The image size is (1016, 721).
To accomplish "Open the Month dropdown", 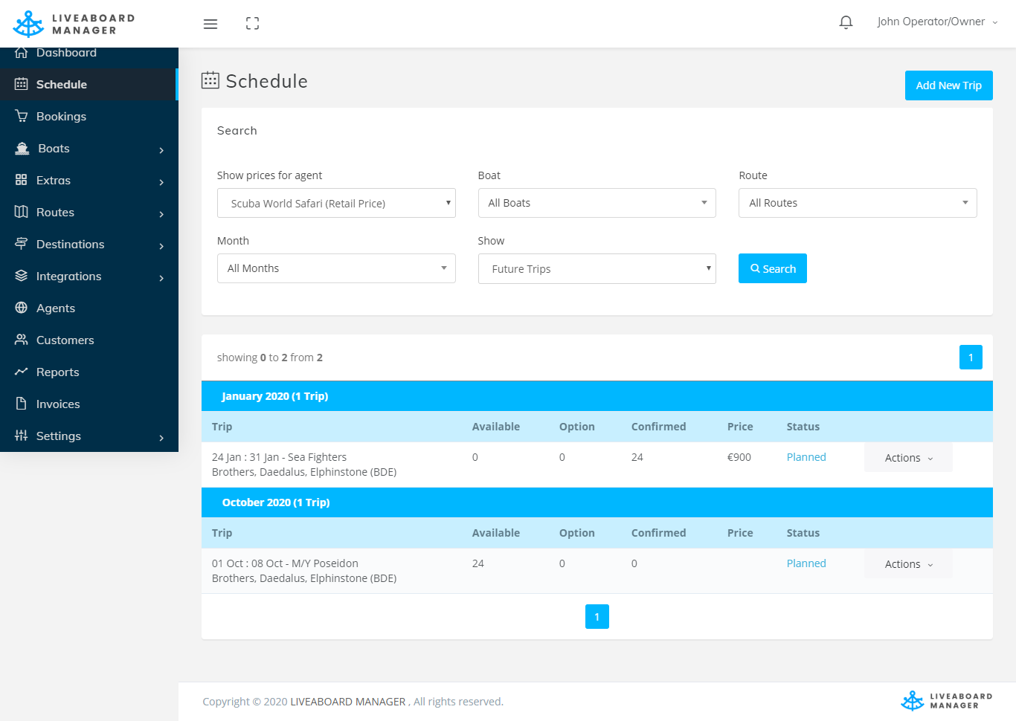I will coord(335,268).
